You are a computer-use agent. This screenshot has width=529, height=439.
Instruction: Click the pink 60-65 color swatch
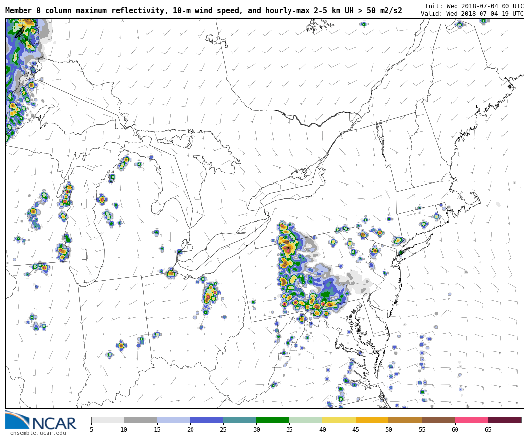pyautogui.click(x=471, y=420)
